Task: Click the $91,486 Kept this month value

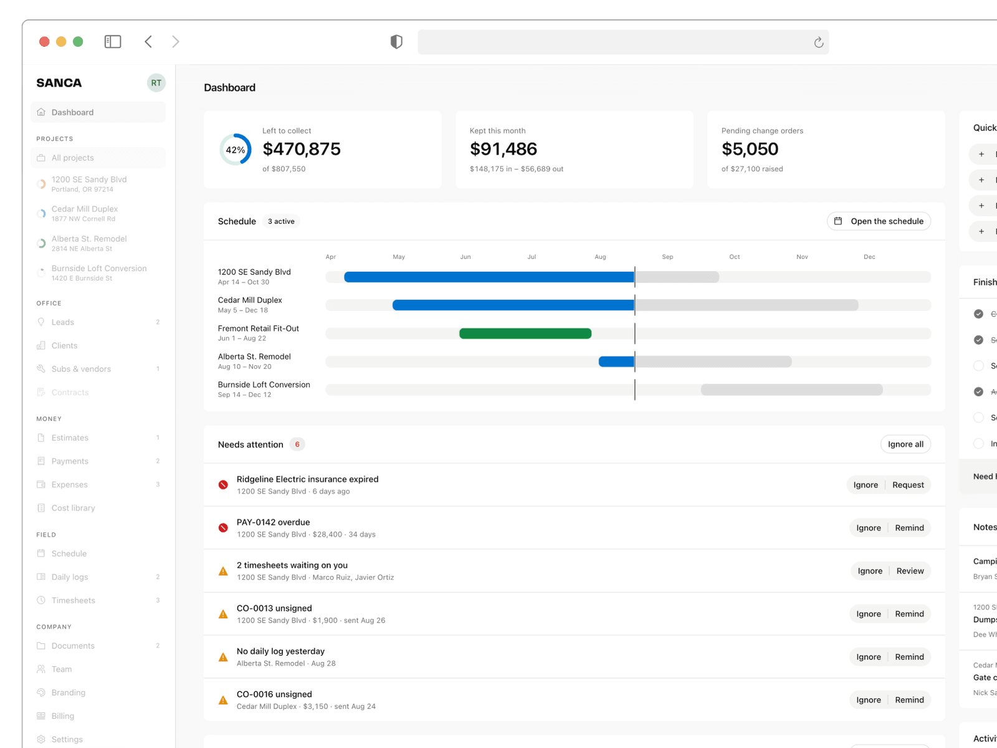Action: pyautogui.click(x=503, y=149)
